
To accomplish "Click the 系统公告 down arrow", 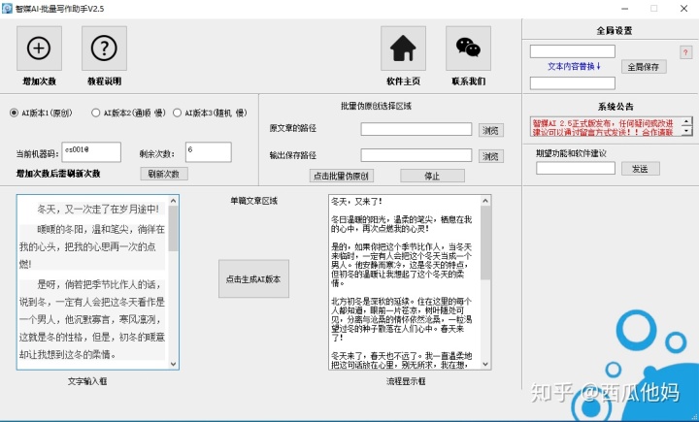I will pyautogui.click(x=687, y=131).
